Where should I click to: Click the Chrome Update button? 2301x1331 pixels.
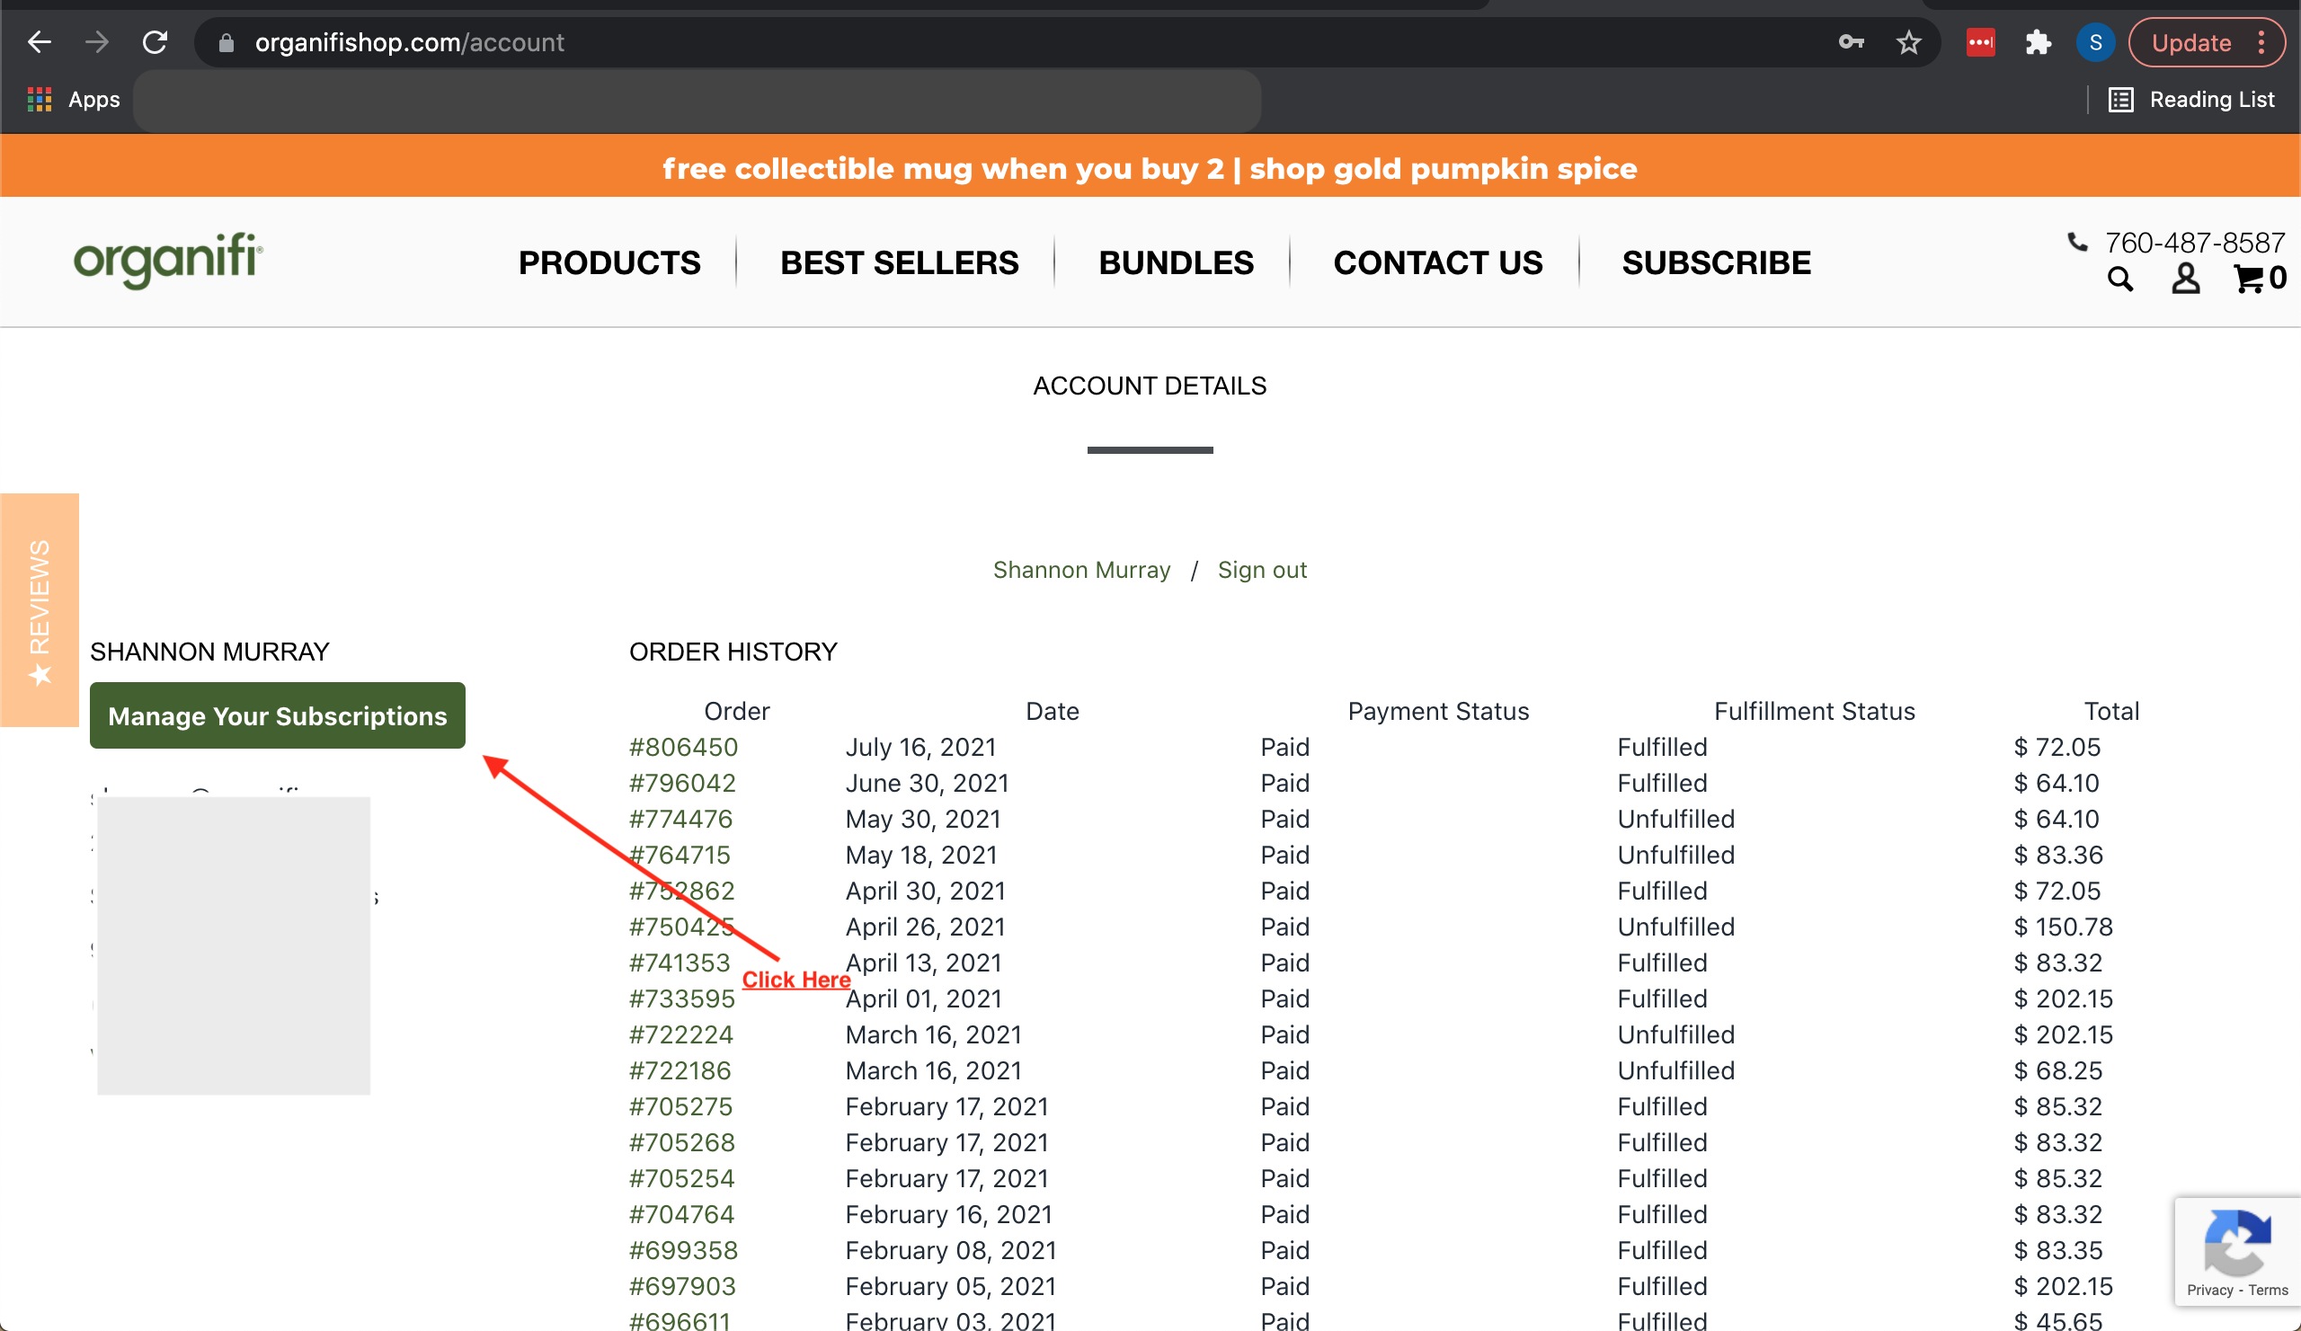click(x=2191, y=42)
